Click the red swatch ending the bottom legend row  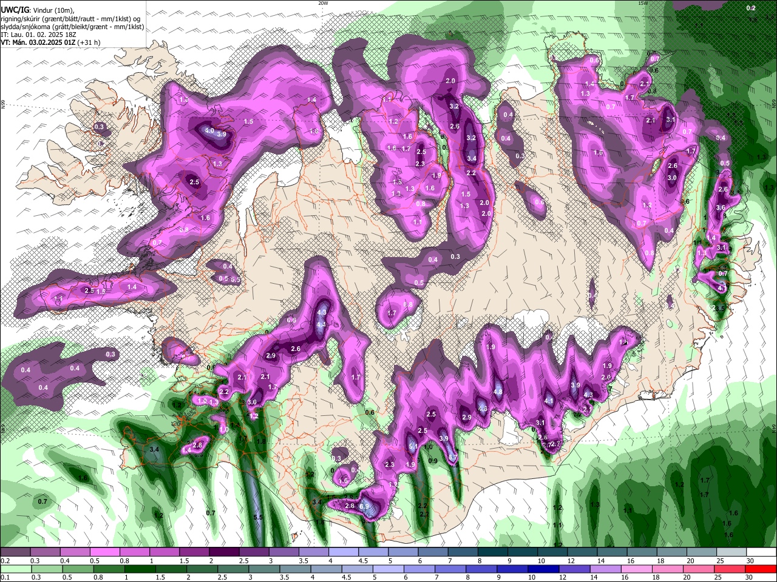pos(761,569)
